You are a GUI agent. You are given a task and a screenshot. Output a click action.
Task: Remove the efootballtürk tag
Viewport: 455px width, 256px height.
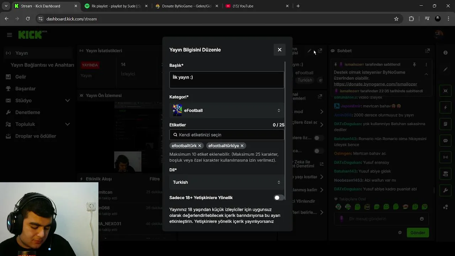200,146
